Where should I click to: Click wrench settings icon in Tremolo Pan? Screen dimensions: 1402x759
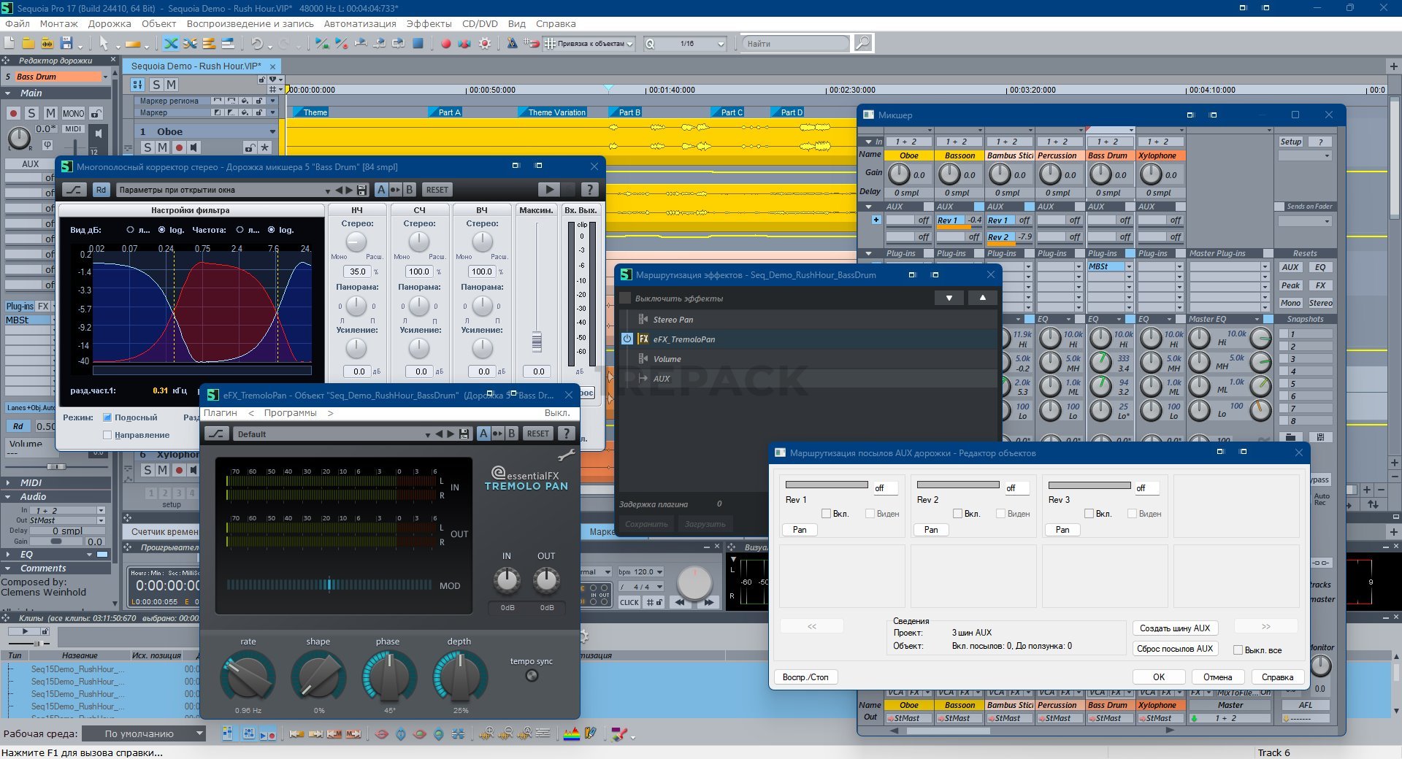[x=566, y=455]
